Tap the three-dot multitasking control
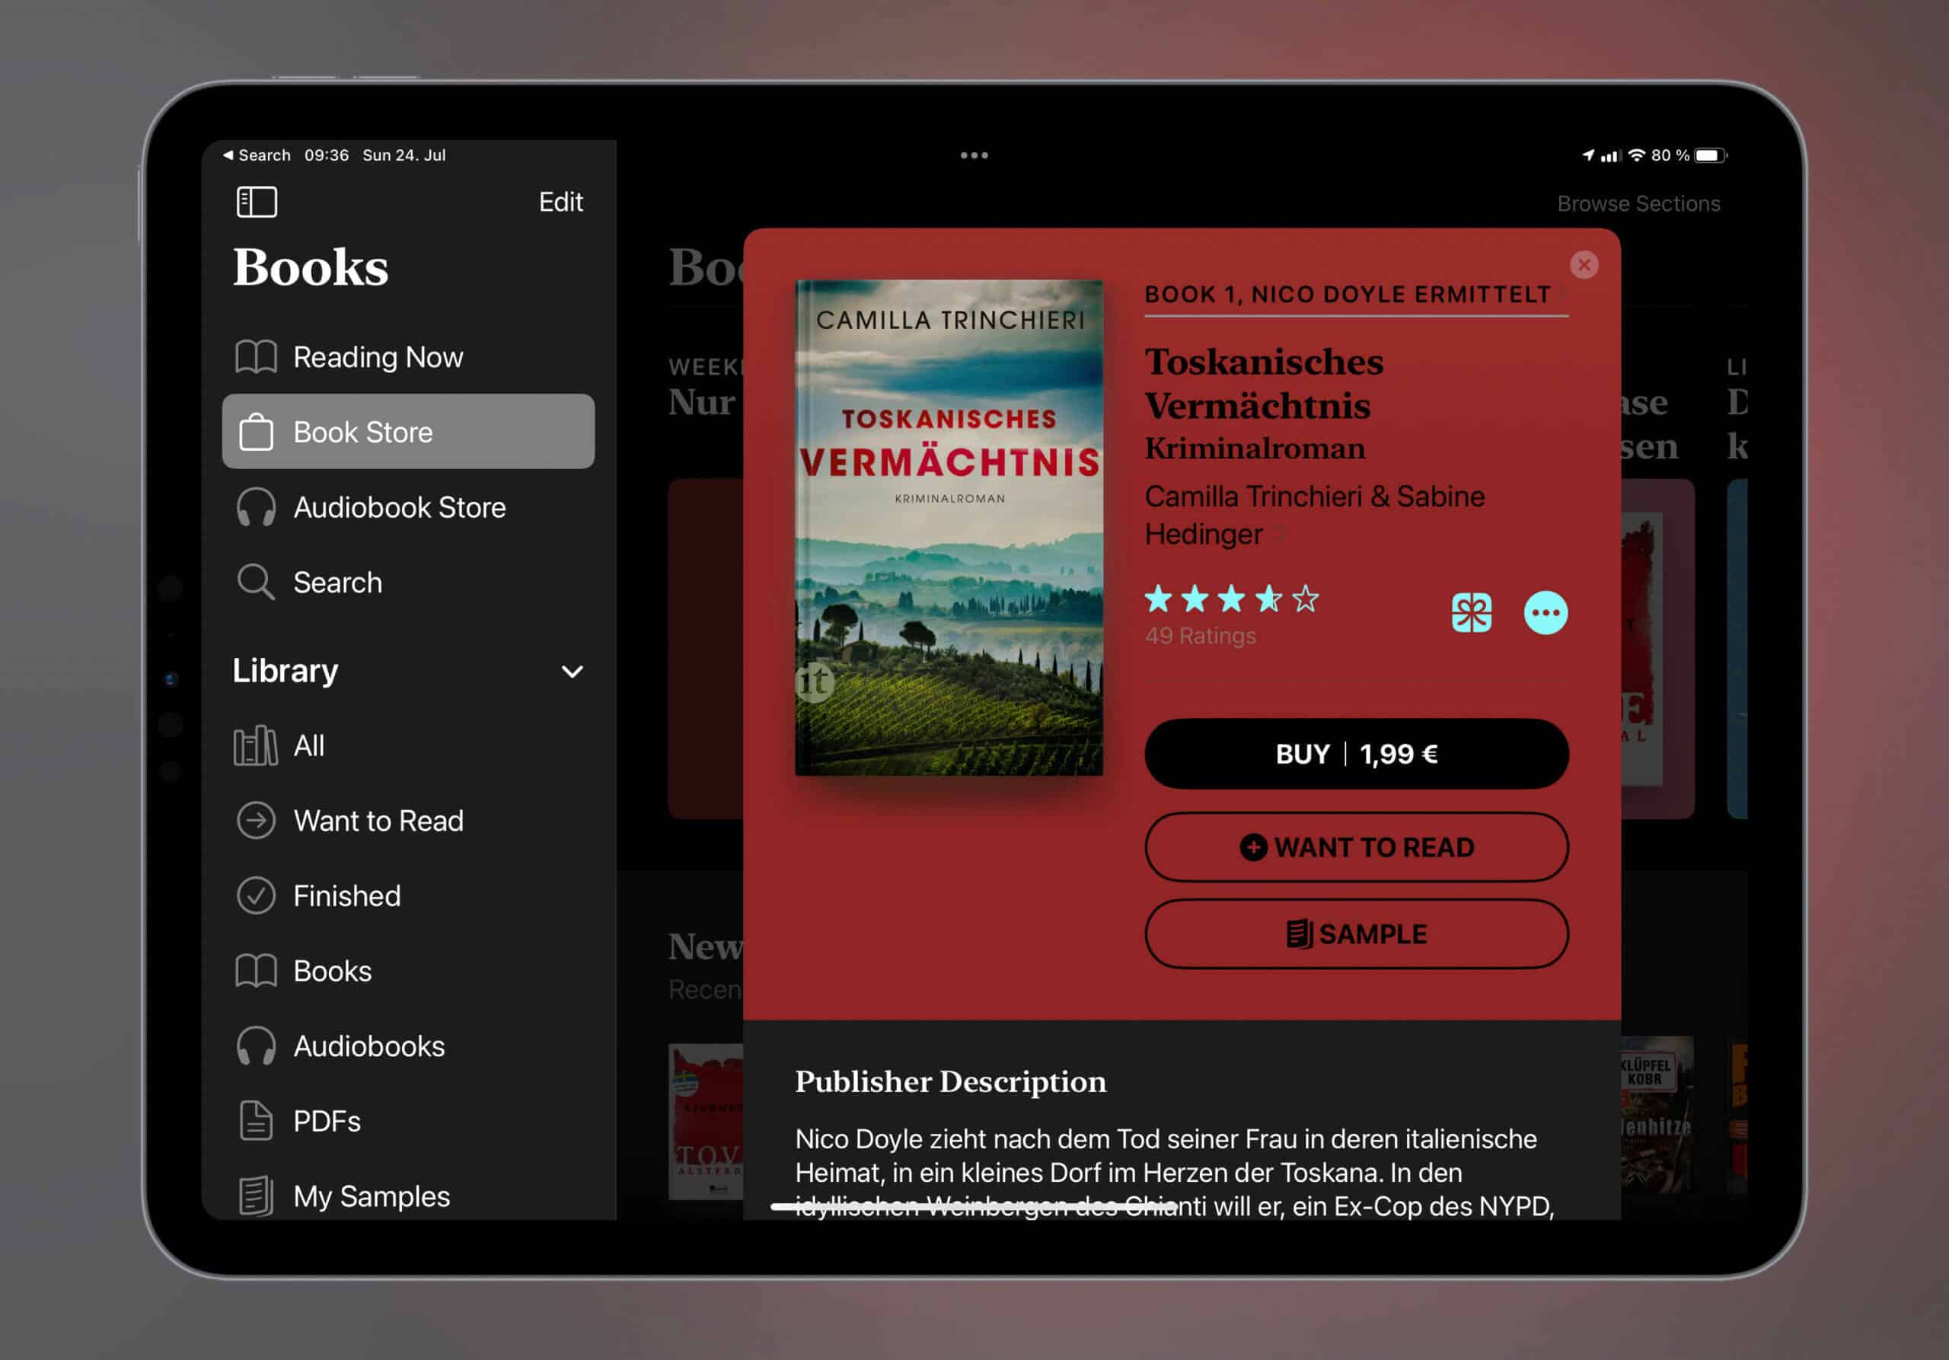 pos(974,155)
